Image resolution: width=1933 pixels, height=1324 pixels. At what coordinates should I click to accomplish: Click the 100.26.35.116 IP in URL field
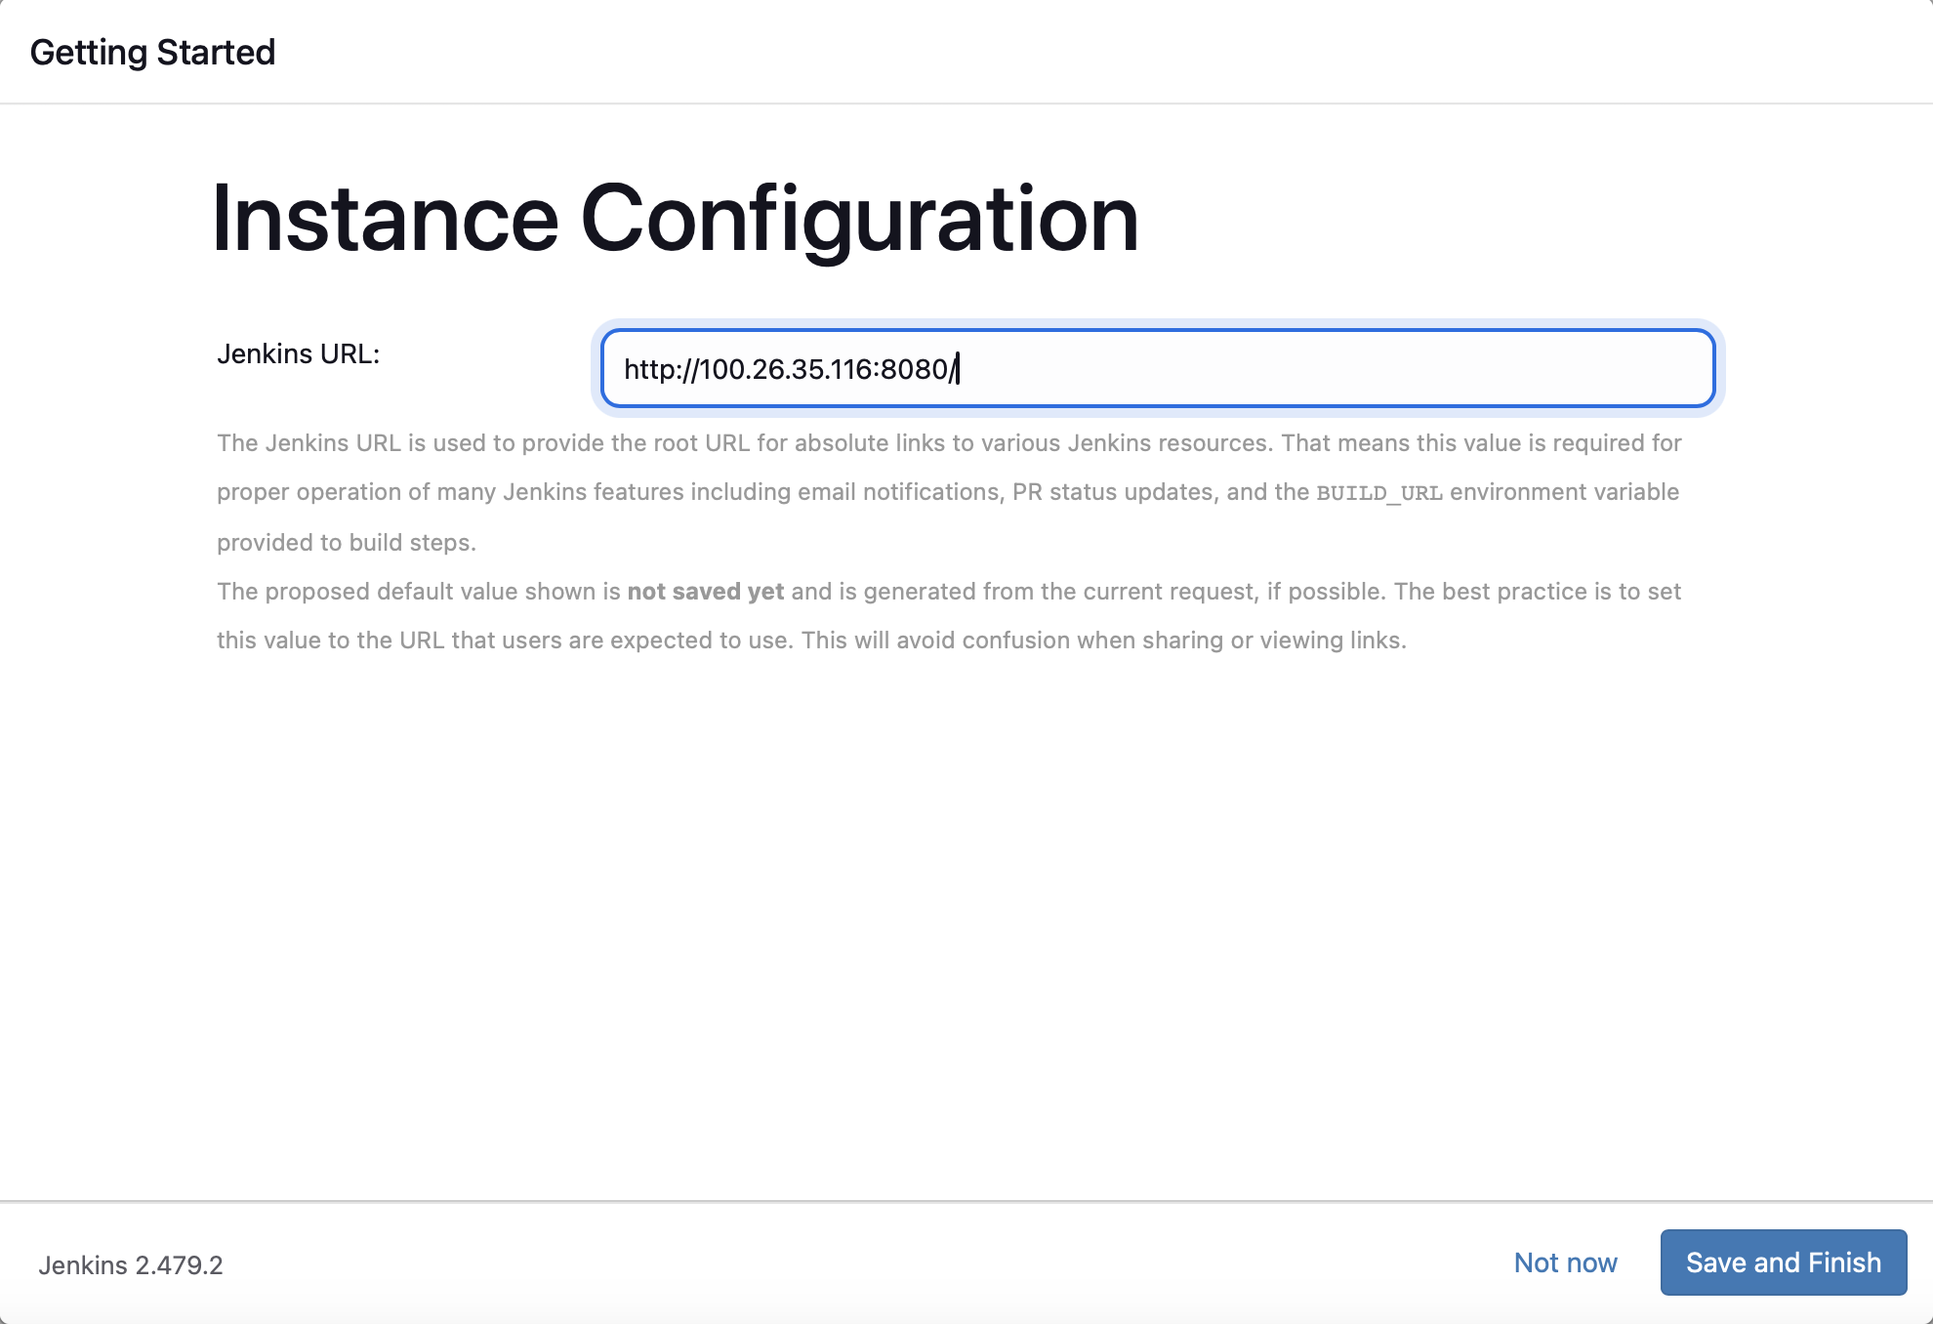[x=785, y=369]
